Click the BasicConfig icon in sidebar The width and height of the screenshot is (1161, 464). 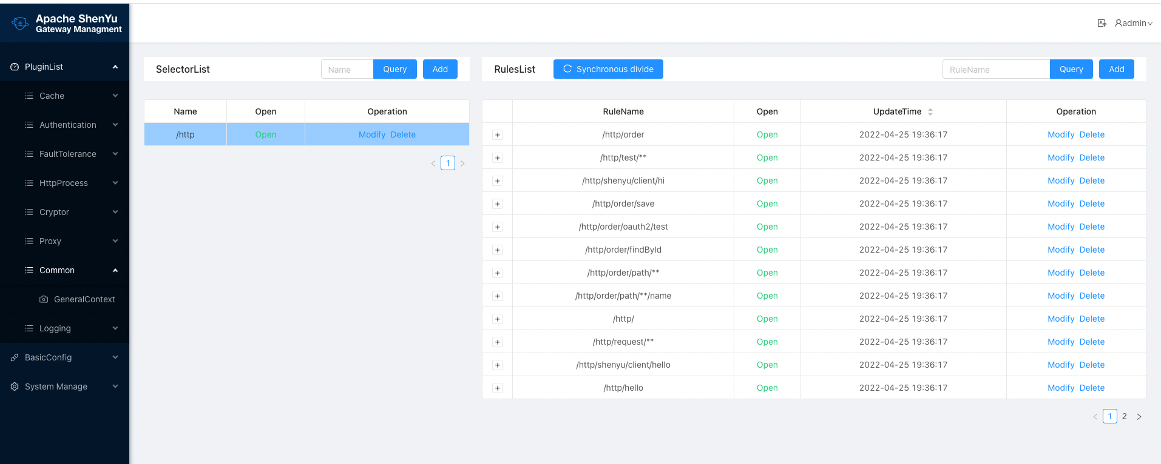[x=15, y=357]
